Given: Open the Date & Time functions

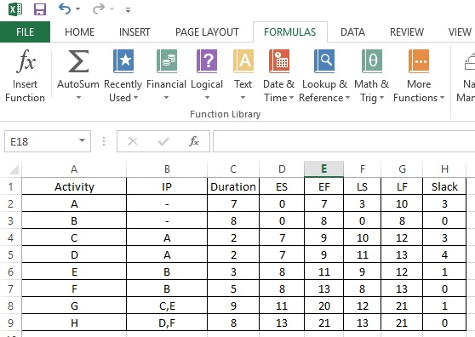Looking at the screenshot, I should click(x=278, y=76).
